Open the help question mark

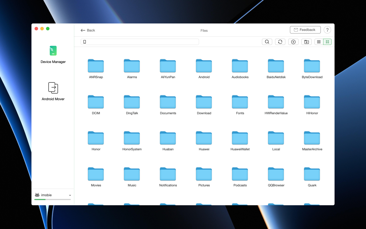(327, 30)
